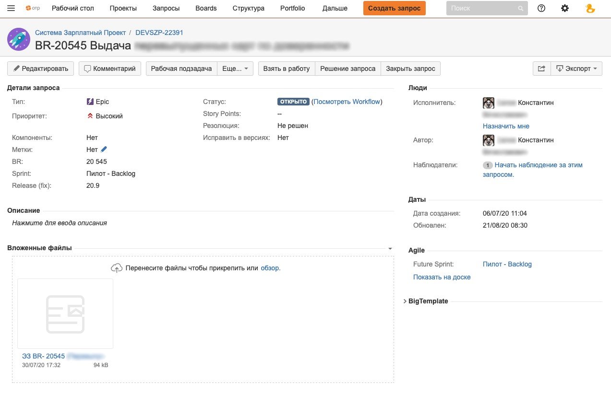Edit labels with the pencil icon
This screenshot has width=611, height=393.
[x=104, y=150]
